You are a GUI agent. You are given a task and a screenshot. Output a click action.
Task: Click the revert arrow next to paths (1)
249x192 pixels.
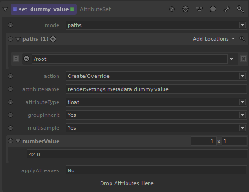coord(53,39)
